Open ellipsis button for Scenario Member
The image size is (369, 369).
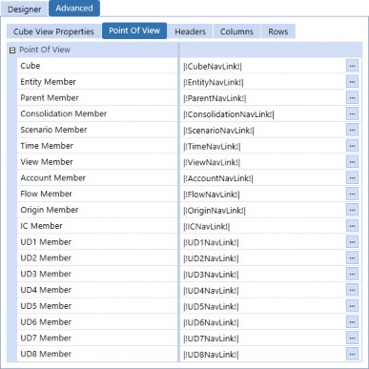[352, 130]
